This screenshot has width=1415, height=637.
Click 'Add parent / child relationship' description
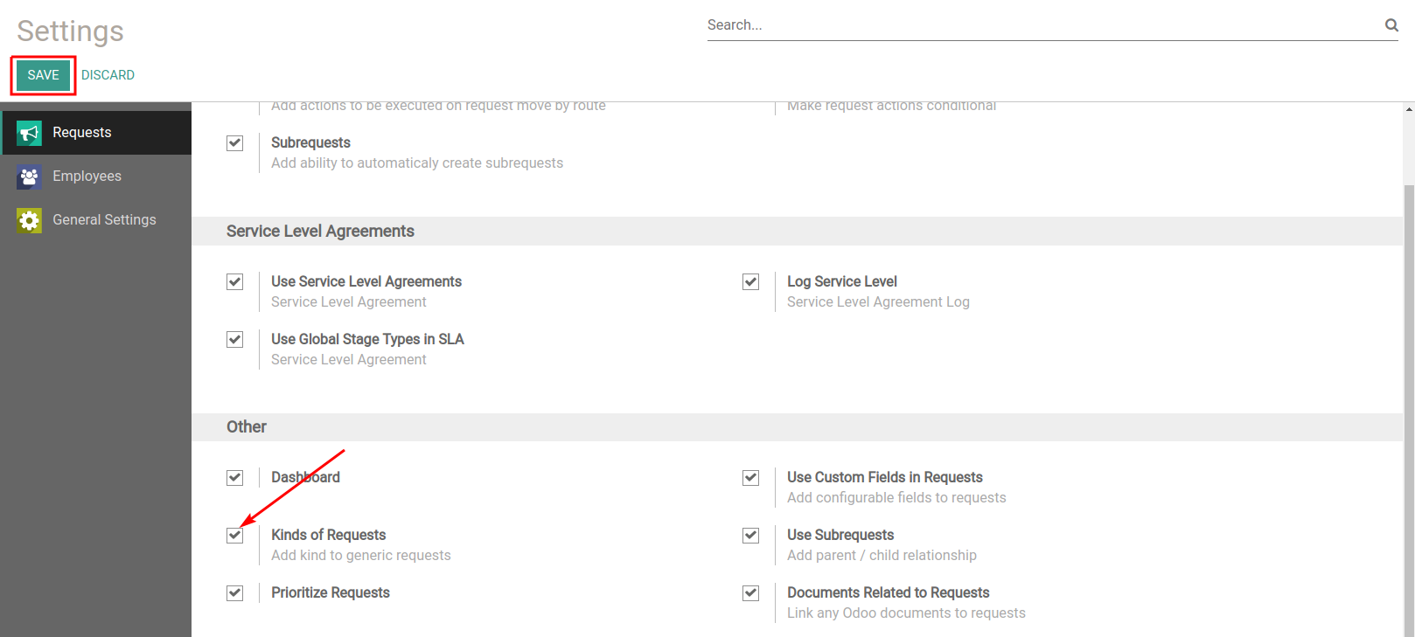pos(882,556)
